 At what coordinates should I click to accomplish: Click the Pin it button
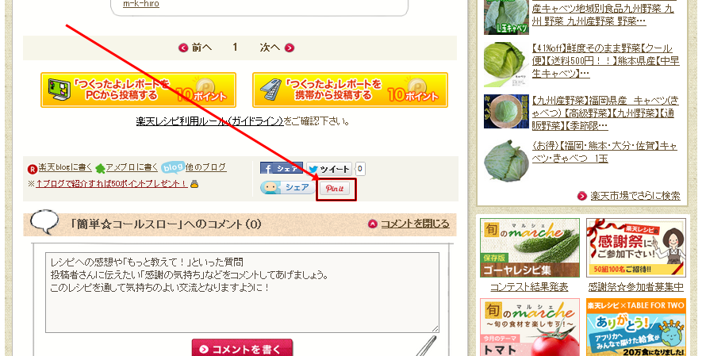coord(335,189)
